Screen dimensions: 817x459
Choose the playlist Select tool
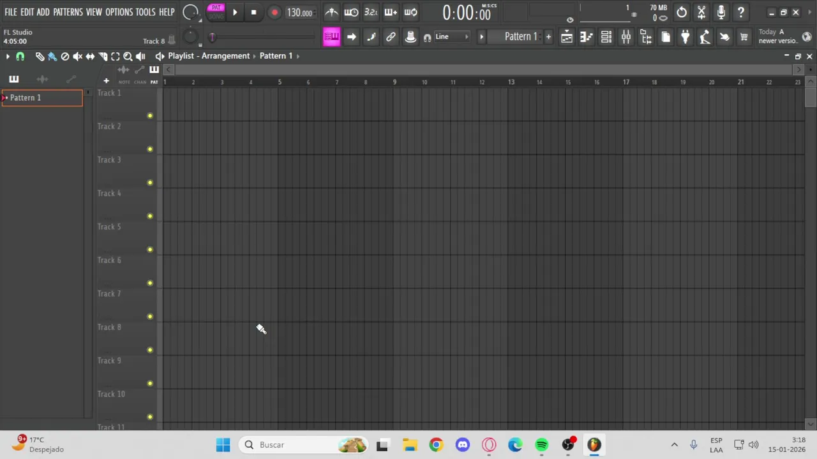116,57
